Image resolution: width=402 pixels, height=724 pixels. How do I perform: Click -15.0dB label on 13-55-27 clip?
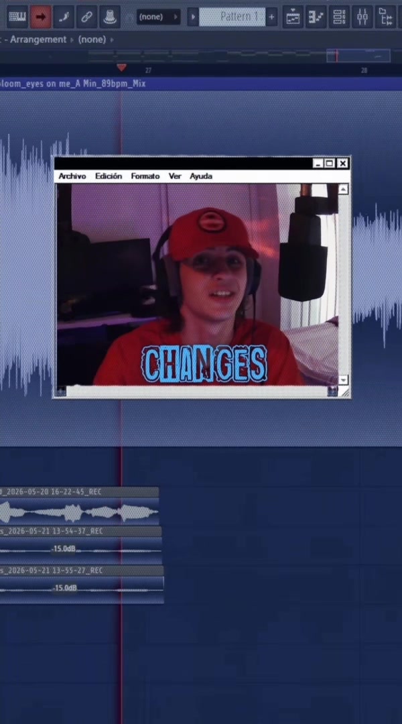click(x=65, y=588)
